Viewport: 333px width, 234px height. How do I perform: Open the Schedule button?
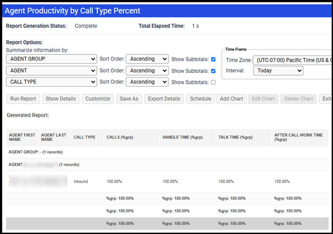200,99
